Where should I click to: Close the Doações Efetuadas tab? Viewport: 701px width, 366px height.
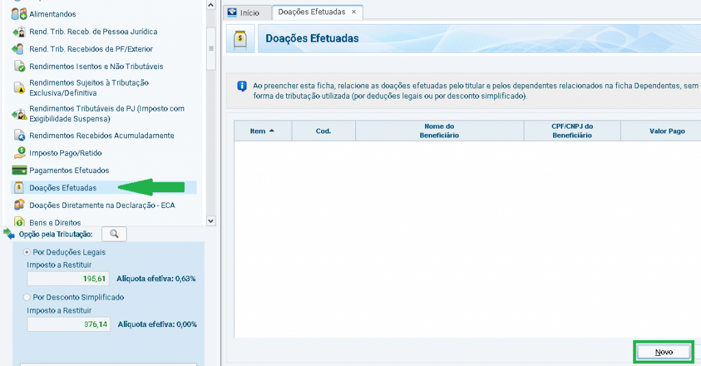[x=353, y=12]
